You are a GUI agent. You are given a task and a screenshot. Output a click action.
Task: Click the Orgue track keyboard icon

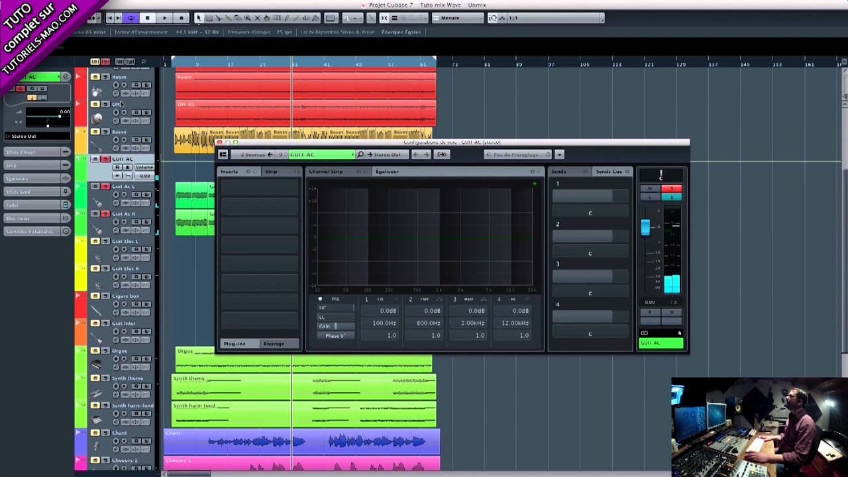coord(97,365)
